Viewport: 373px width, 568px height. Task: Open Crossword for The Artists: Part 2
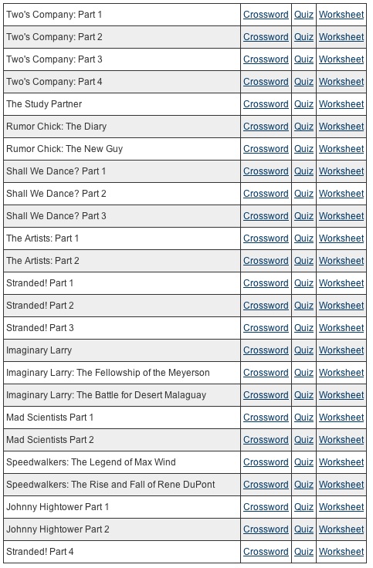266,261
